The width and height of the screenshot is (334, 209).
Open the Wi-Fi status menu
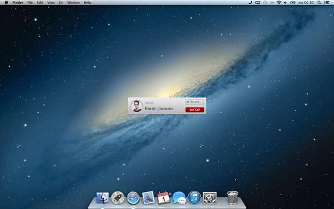[279, 3]
